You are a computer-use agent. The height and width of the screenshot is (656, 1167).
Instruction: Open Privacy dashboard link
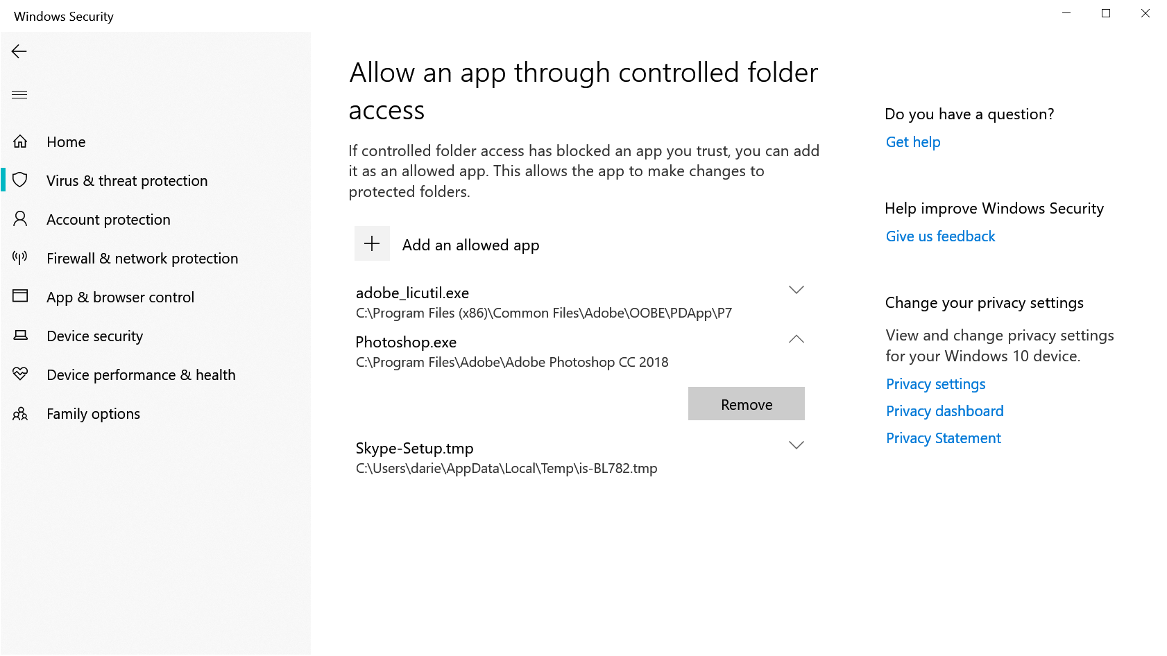[x=945, y=411]
